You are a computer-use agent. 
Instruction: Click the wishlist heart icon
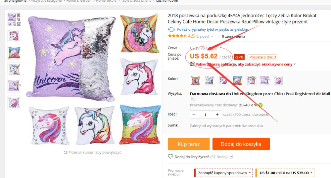[x=170, y=156]
